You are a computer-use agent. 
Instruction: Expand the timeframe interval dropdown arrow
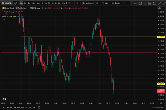[x=73, y=3]
